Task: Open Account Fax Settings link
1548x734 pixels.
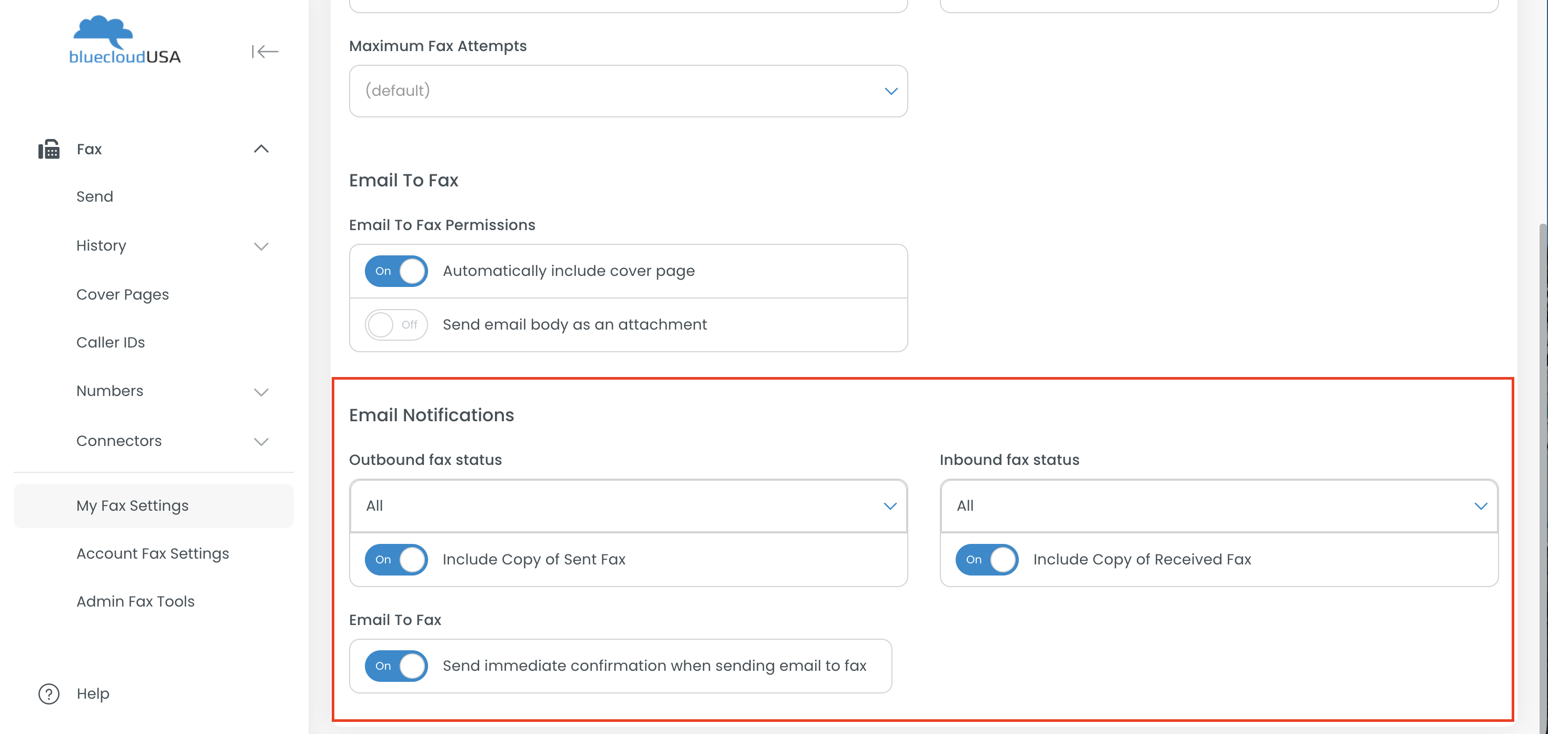Action: (x=153, y=553)
